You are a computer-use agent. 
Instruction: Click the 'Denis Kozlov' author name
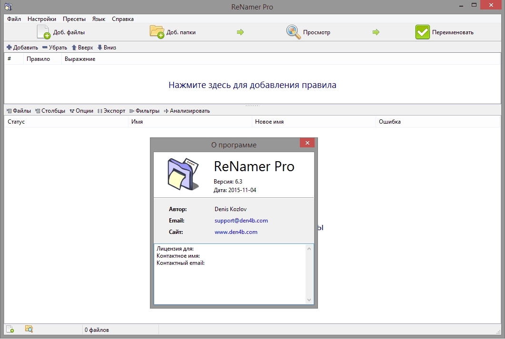coord(230,209)
